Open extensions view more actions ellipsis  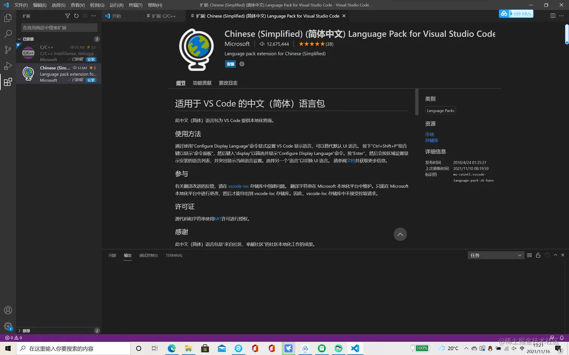pos(94,16)
